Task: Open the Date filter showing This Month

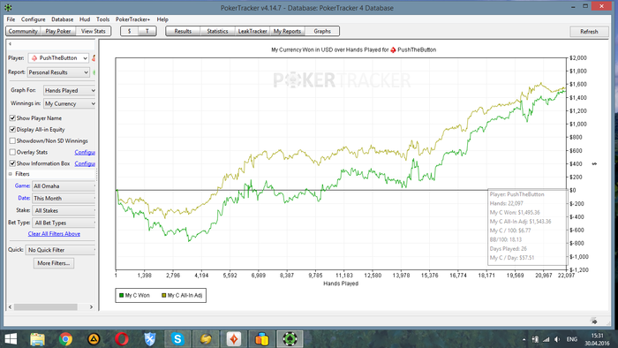Action: (x=64, y=198)
